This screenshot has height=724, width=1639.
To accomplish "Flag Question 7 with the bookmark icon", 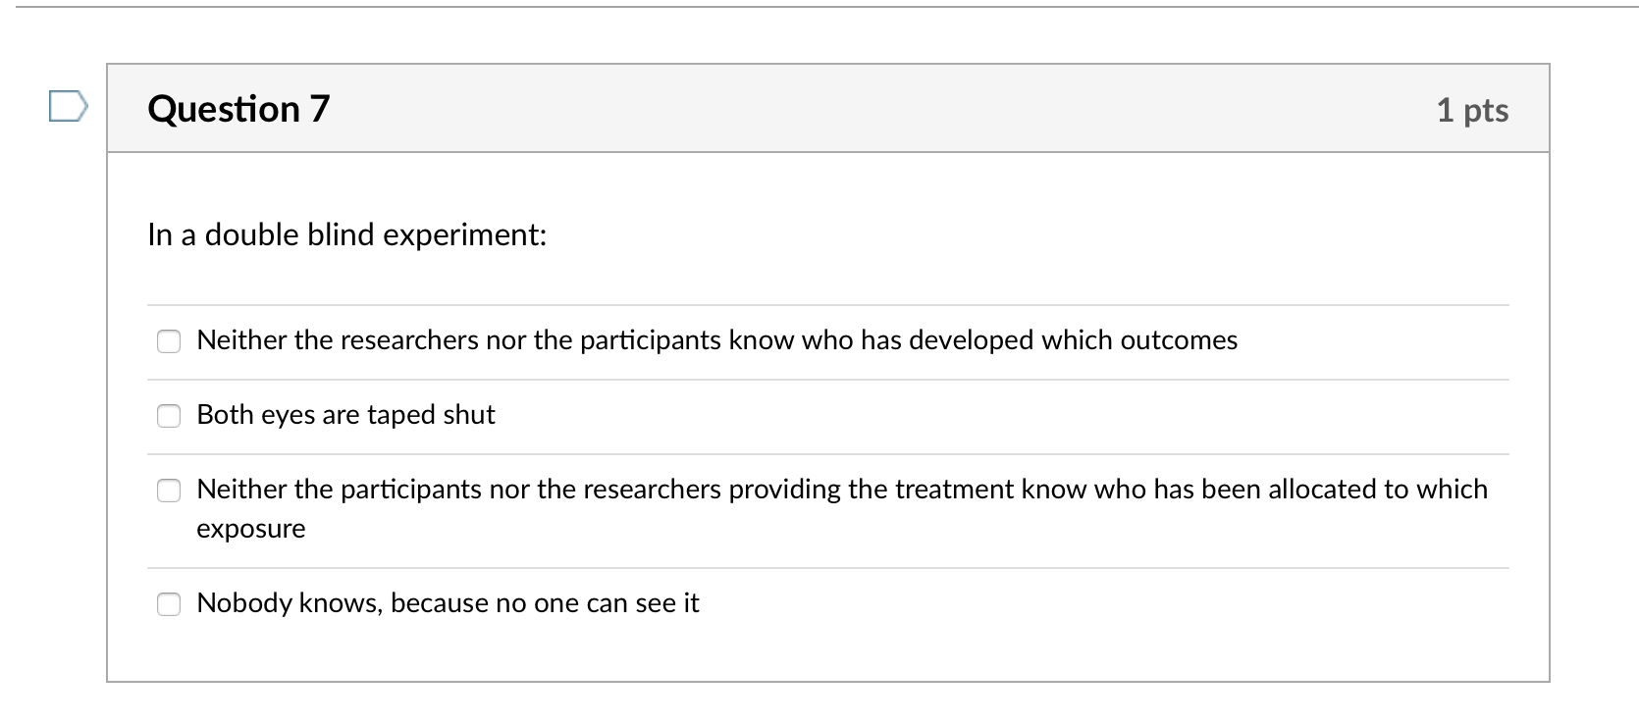I will click(x=68, y=106).
